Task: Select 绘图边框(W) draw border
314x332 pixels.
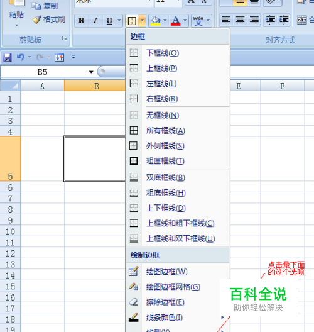Action: click(178, 272)
